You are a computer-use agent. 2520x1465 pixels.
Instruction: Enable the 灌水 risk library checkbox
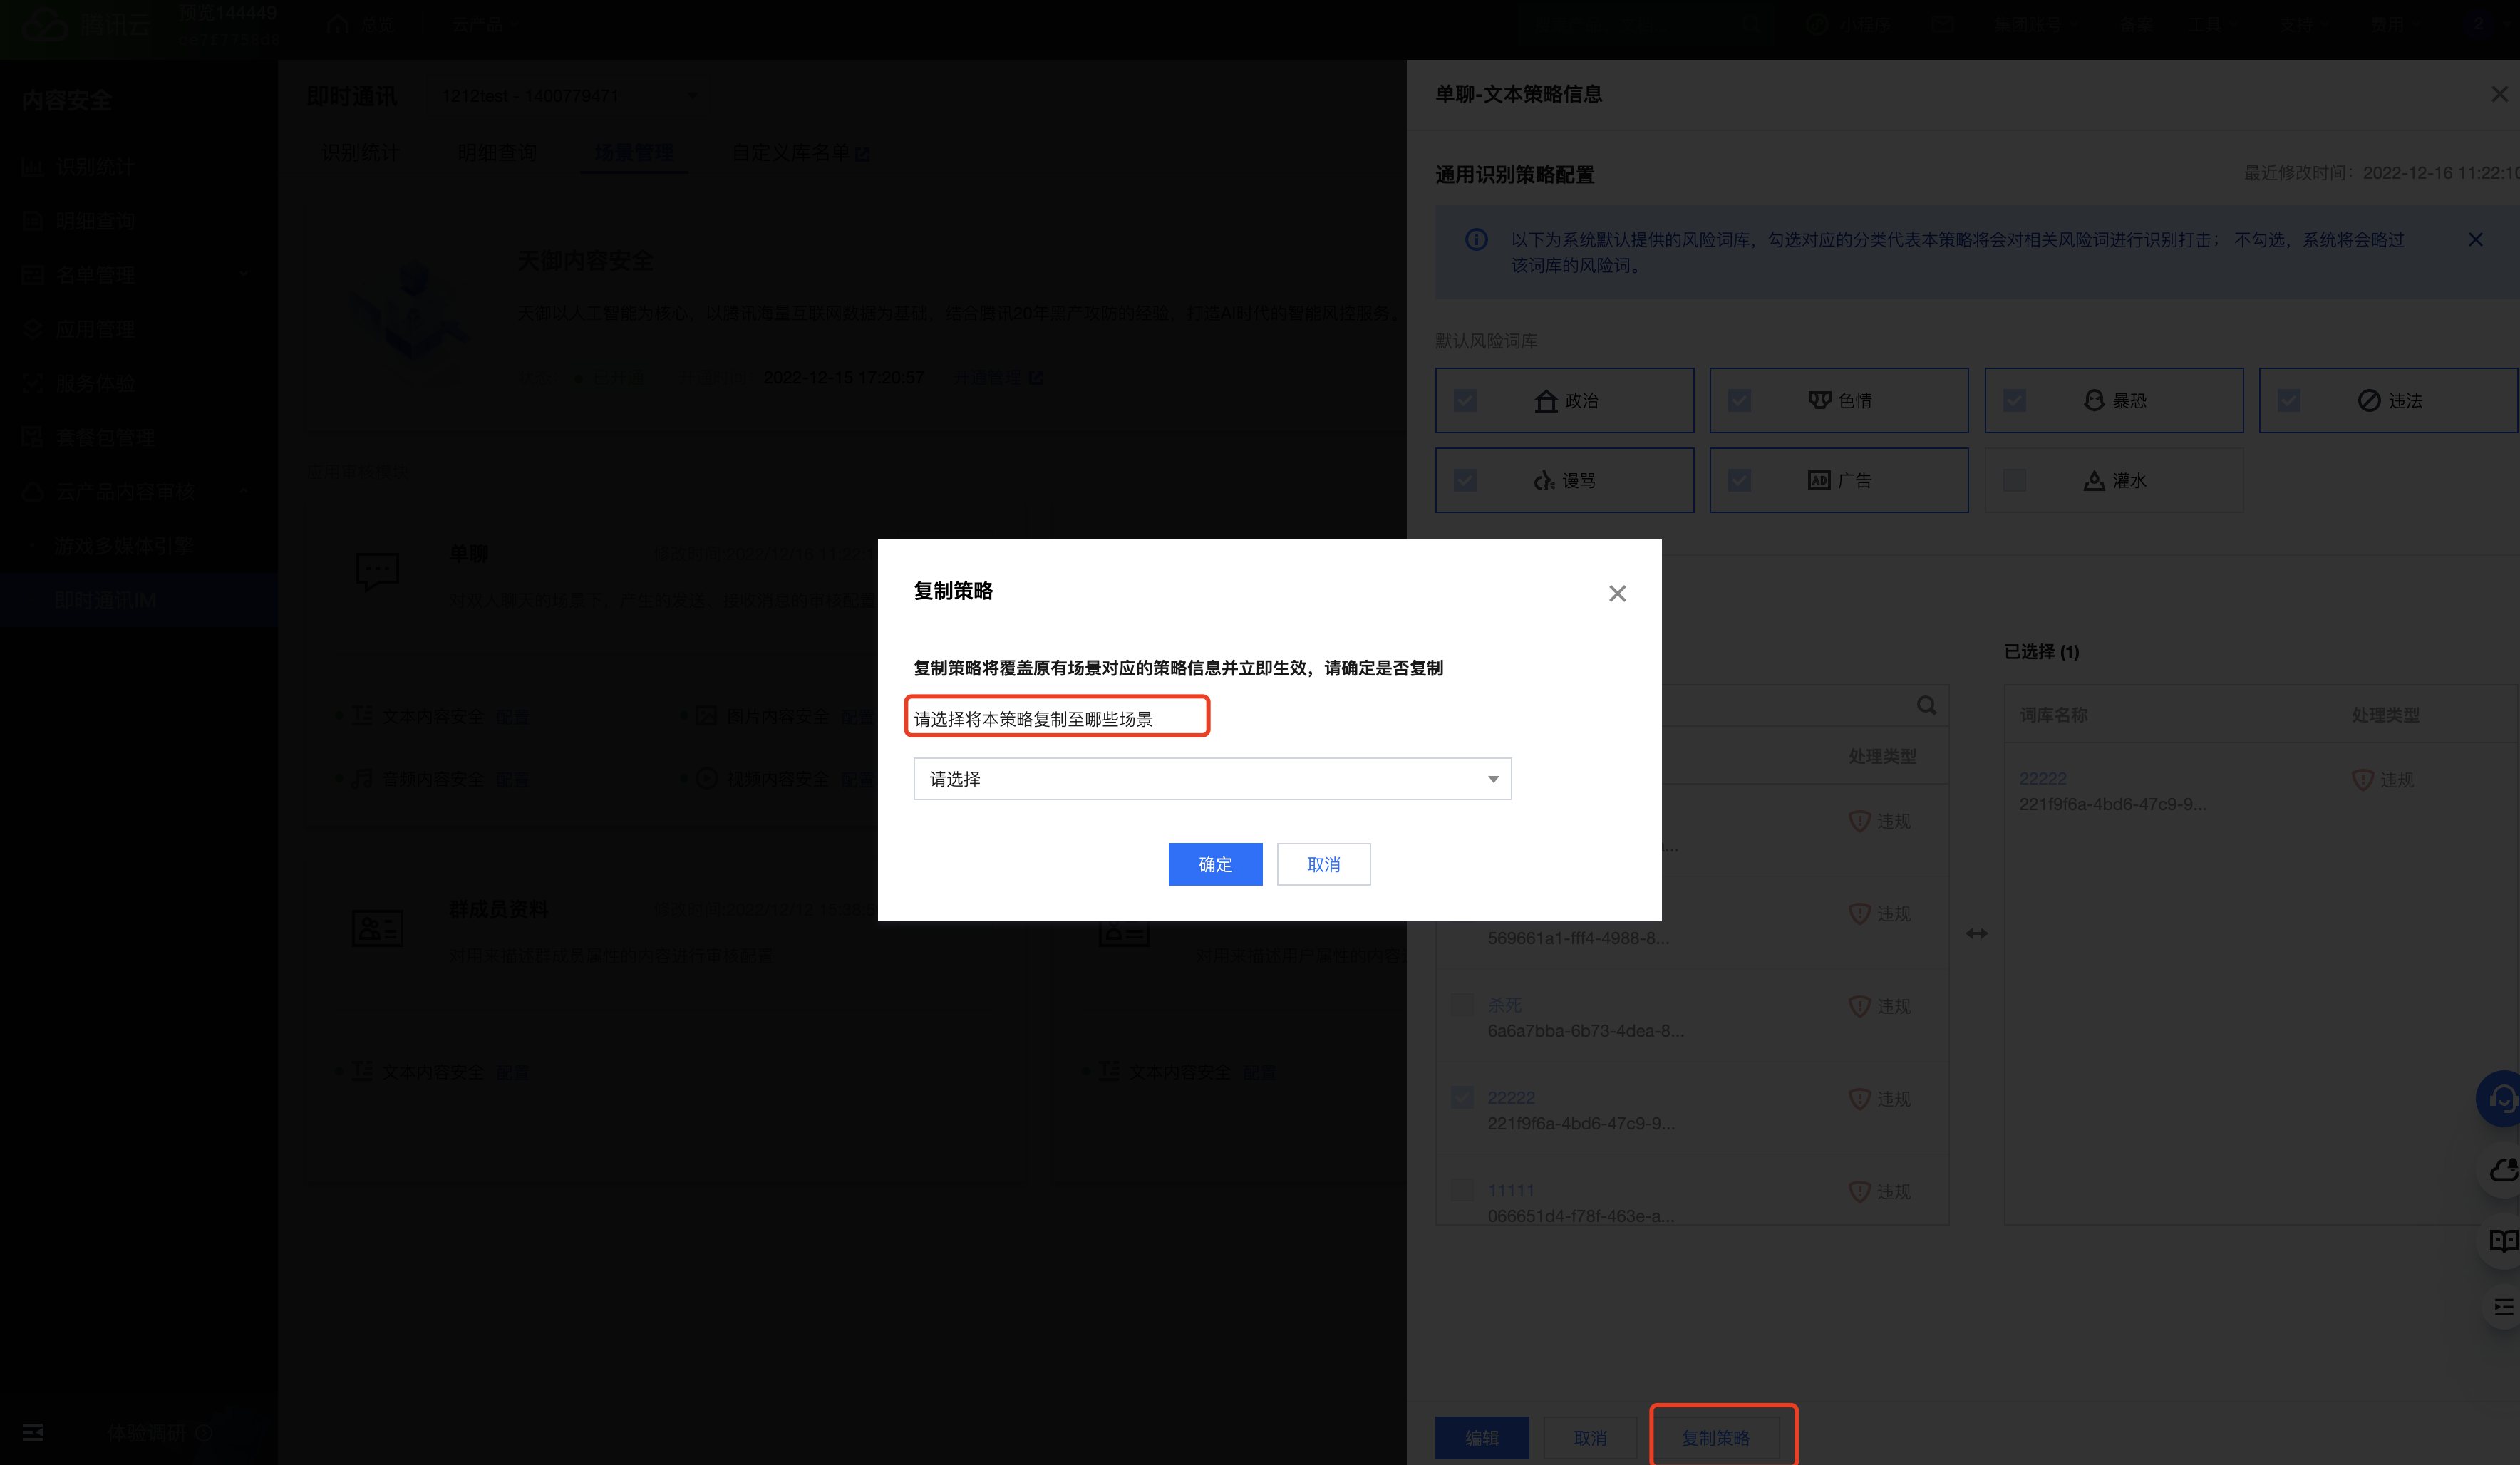coord(2014,481)
